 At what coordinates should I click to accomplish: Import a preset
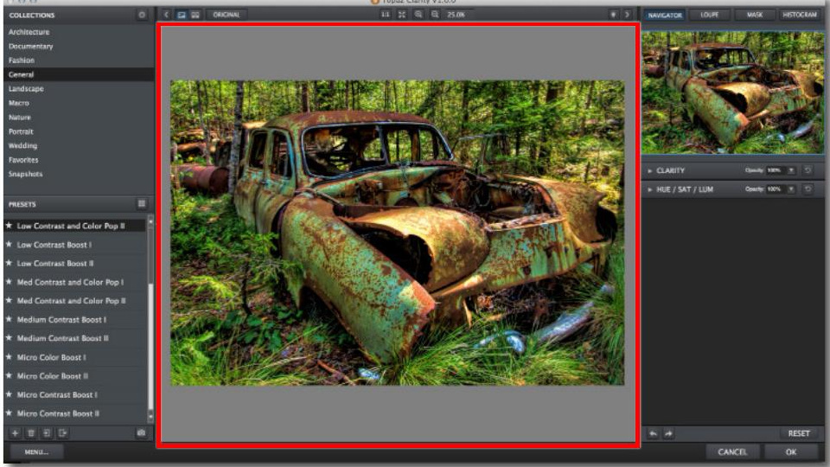tap(47, 433)
